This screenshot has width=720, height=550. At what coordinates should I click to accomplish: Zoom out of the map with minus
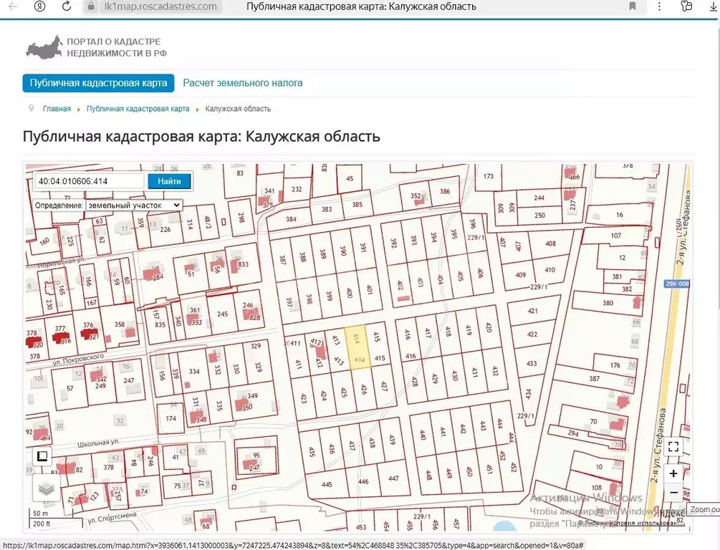(673, 493)
